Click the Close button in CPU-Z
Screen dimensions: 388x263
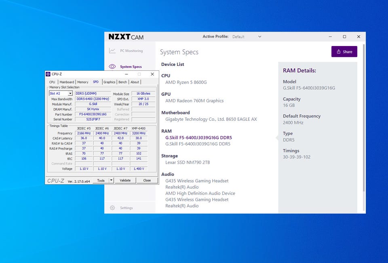click(147, 180)
